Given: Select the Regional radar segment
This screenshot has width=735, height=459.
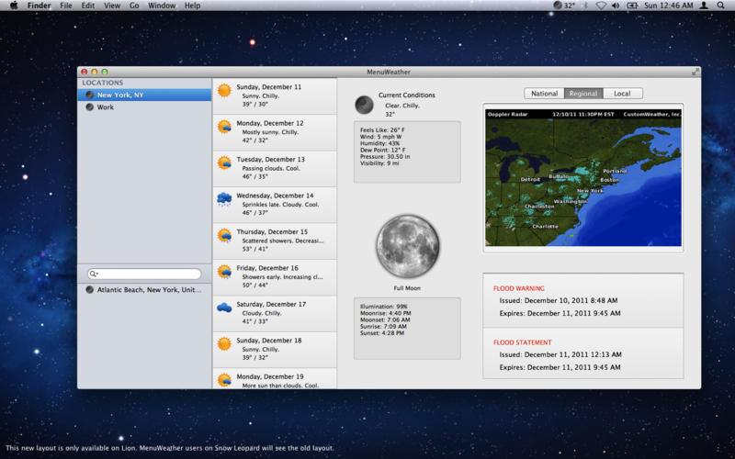Looking at the screenshot, I should (x=583, y=94).
